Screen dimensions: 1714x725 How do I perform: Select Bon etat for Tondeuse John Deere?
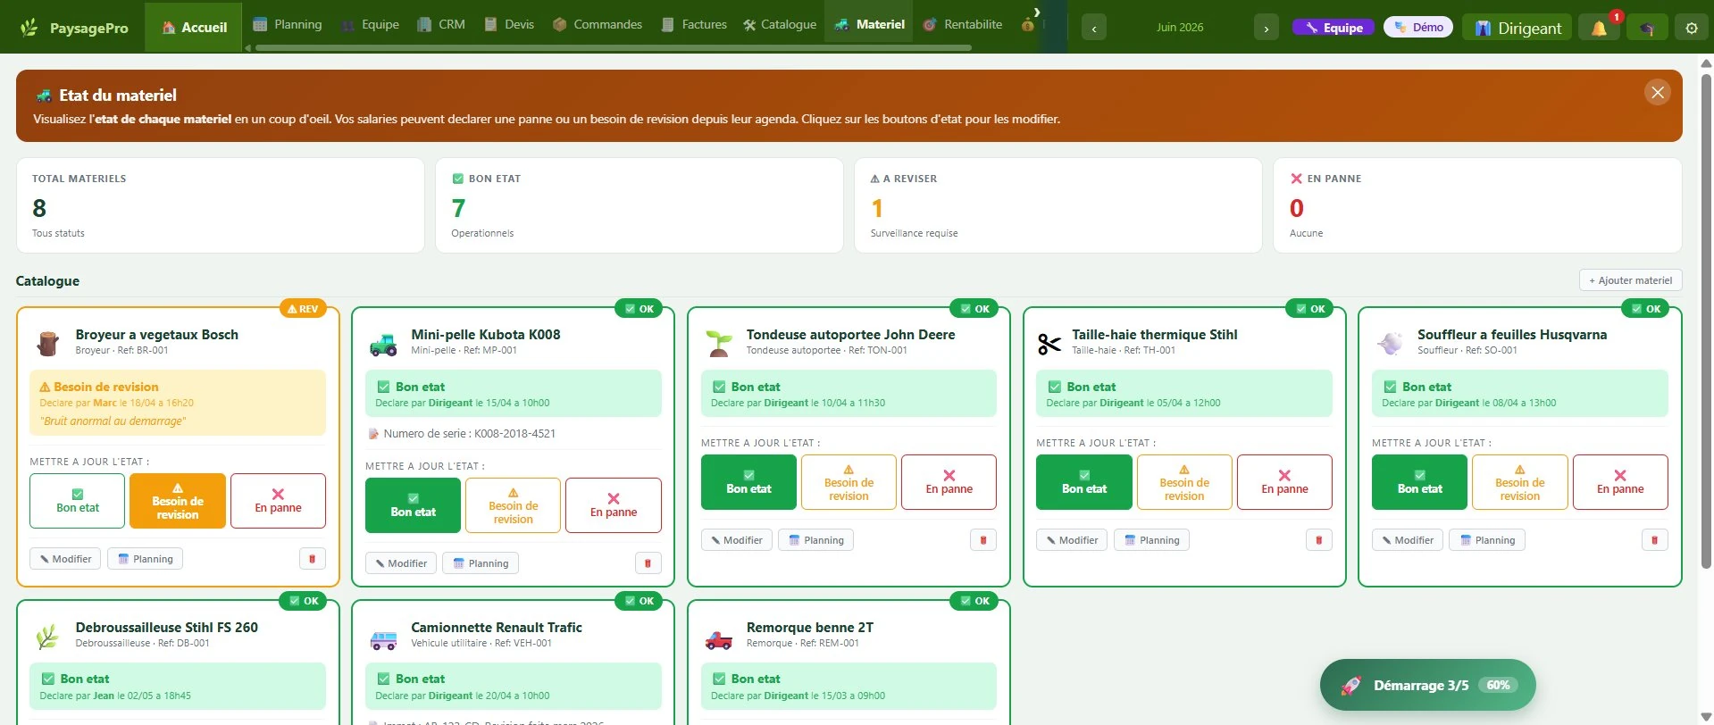pyautogui.click(x=748, y=482)
